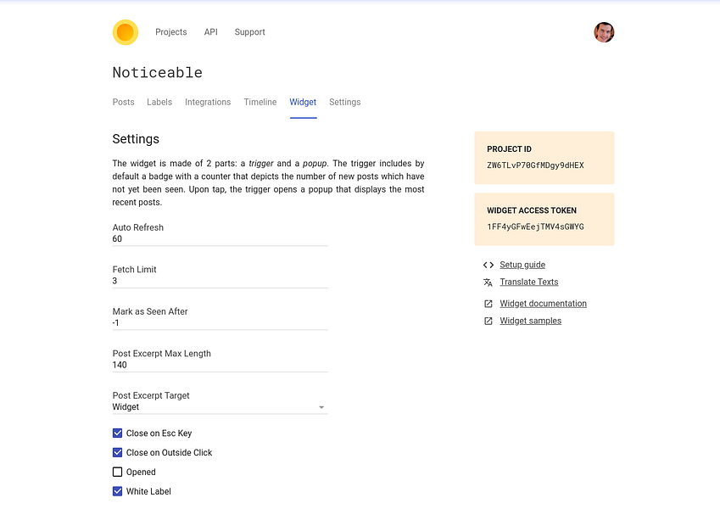Open Projects in the top navigation

tap(170, 32)
